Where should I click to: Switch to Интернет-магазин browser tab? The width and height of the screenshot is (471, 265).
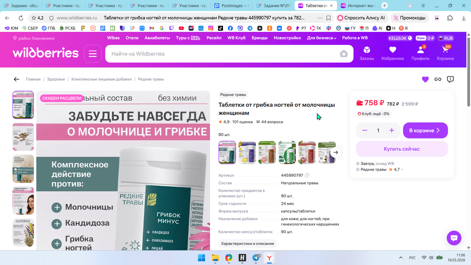pyautogui.click(x=358, y=6)
